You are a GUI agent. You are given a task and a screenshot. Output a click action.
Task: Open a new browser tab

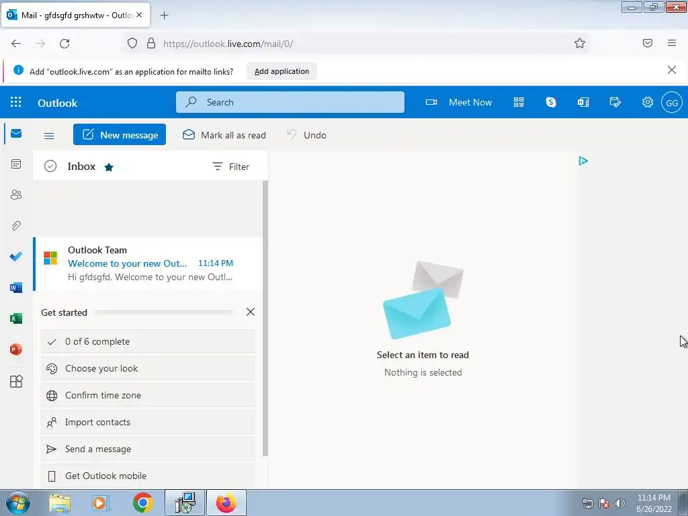[164, 15]
